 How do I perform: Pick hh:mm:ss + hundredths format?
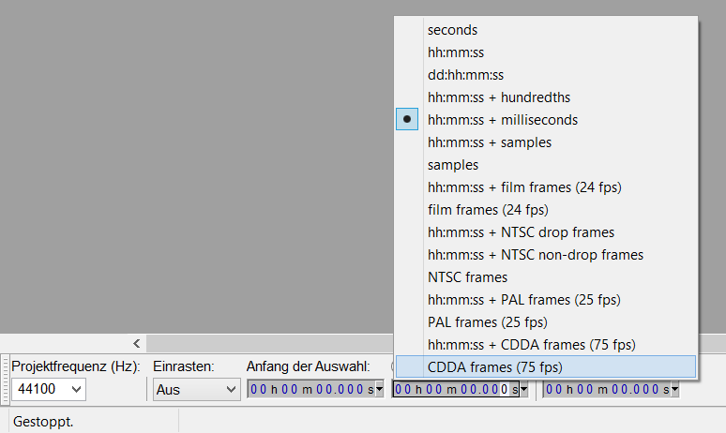498,97
